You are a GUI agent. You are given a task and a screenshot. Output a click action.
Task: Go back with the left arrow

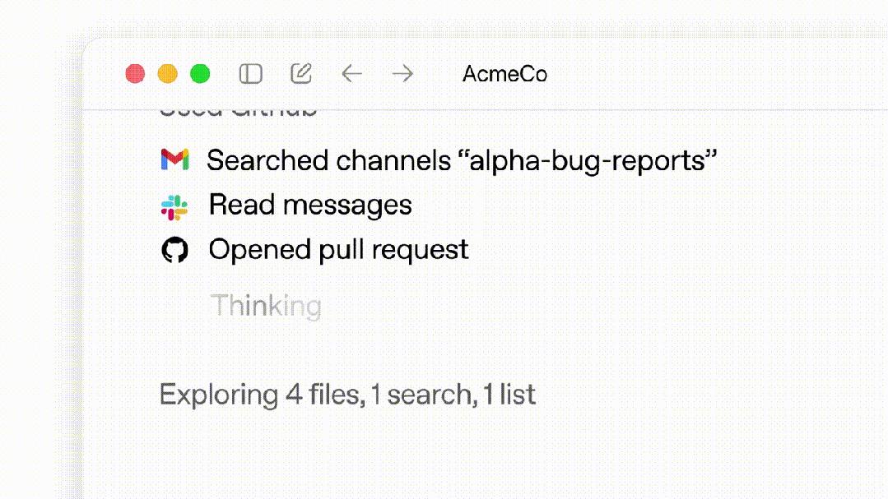[351, 74]
